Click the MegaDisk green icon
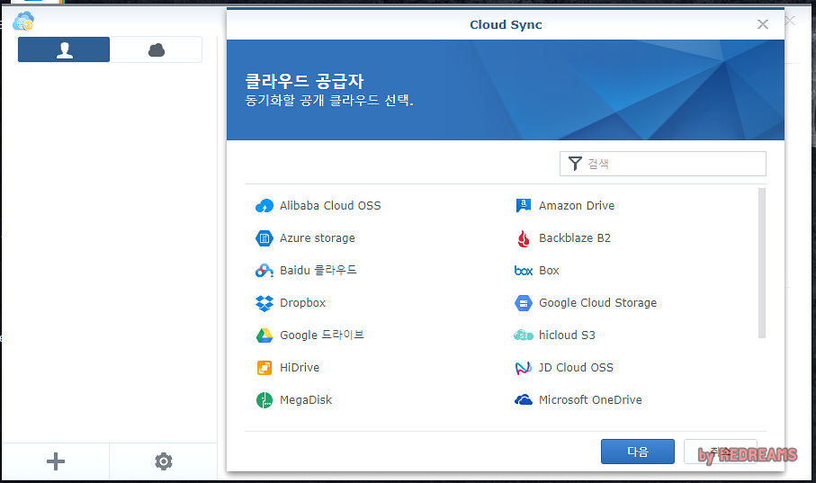This screenshot has height=483, width=816. point(265,399)
